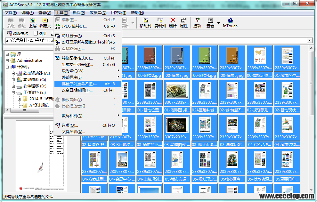Image resolution: width=317 pixels, height=202 pixels.
Task: Click the 后退 back toolbar icon
Action: point(11,23)
